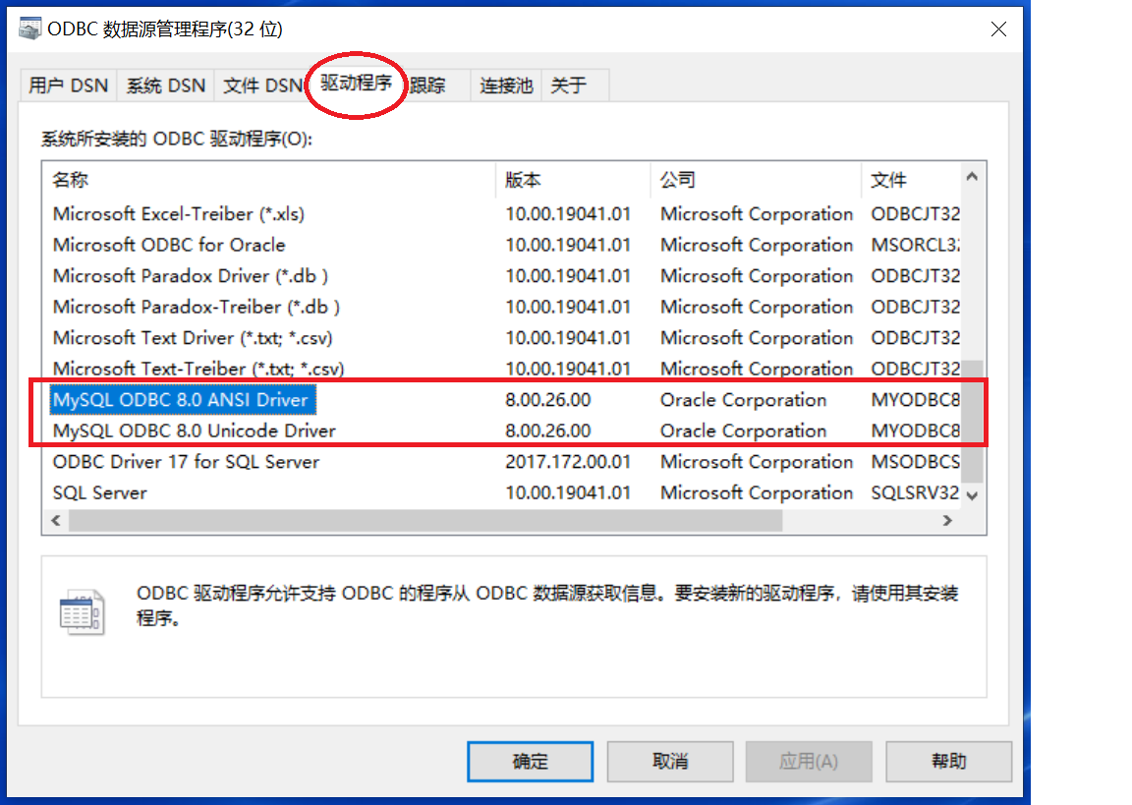
Task: Select MySQL ODBC 8.0 ANSI Driver
Action: (502, 400)
